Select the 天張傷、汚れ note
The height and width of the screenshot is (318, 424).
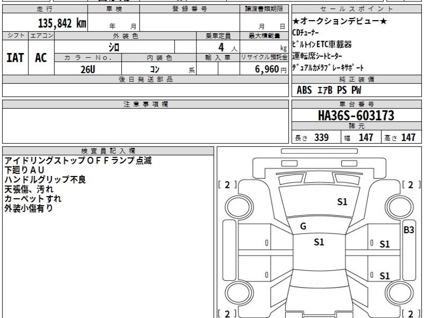point(29,189)
